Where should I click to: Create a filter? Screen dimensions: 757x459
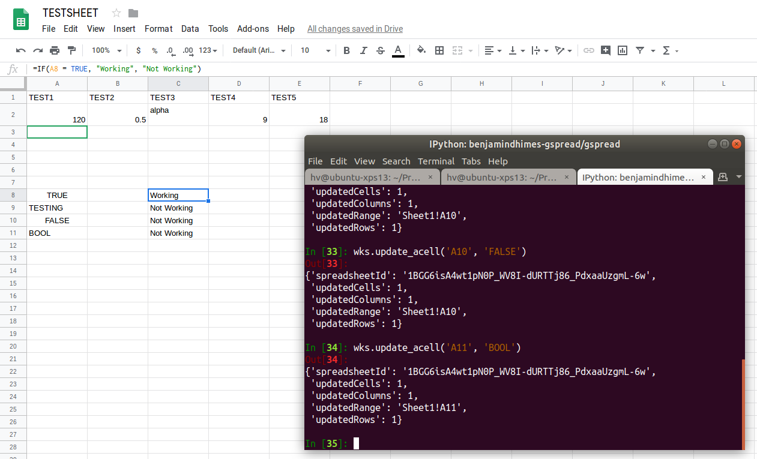pos(641,50)
